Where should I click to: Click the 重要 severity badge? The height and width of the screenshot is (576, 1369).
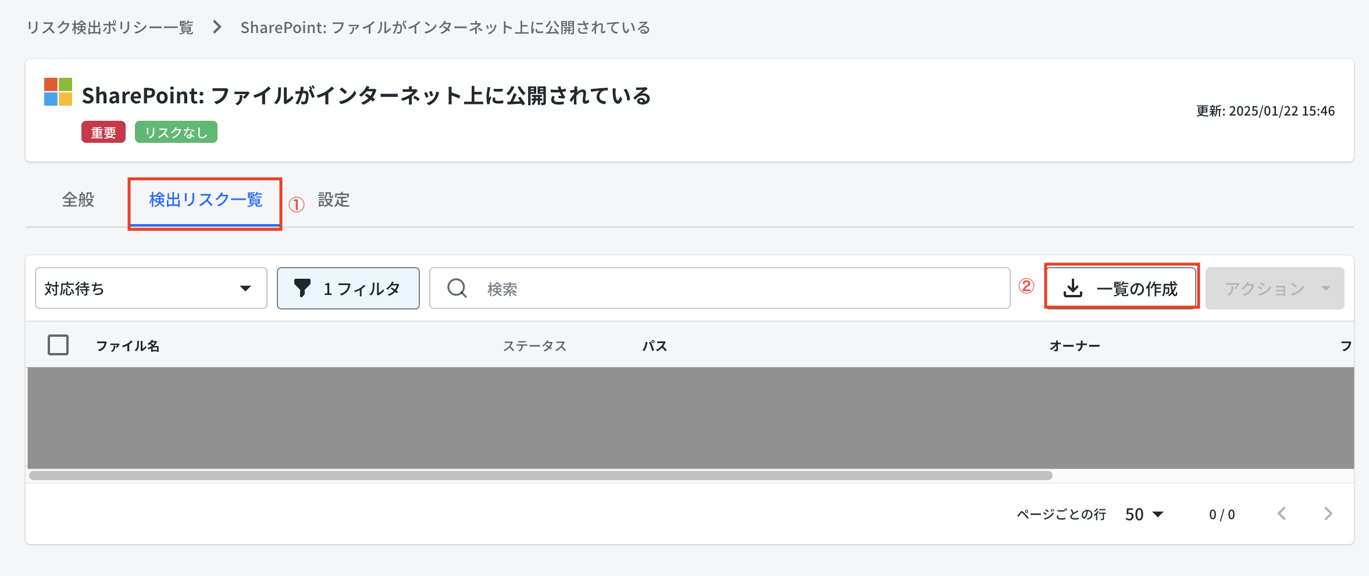point(104,132)
